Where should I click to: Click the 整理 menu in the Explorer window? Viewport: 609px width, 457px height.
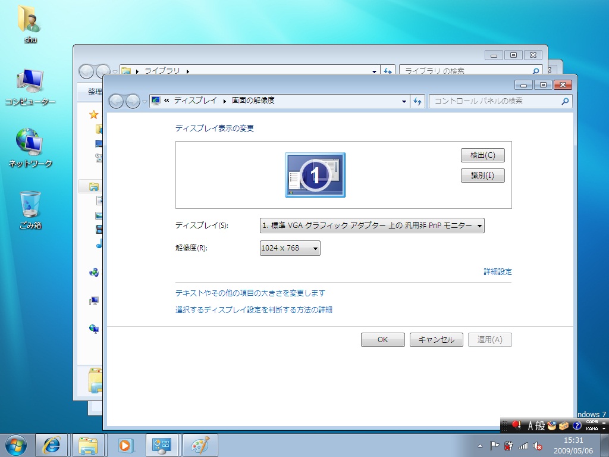click(x=95, y=92)
